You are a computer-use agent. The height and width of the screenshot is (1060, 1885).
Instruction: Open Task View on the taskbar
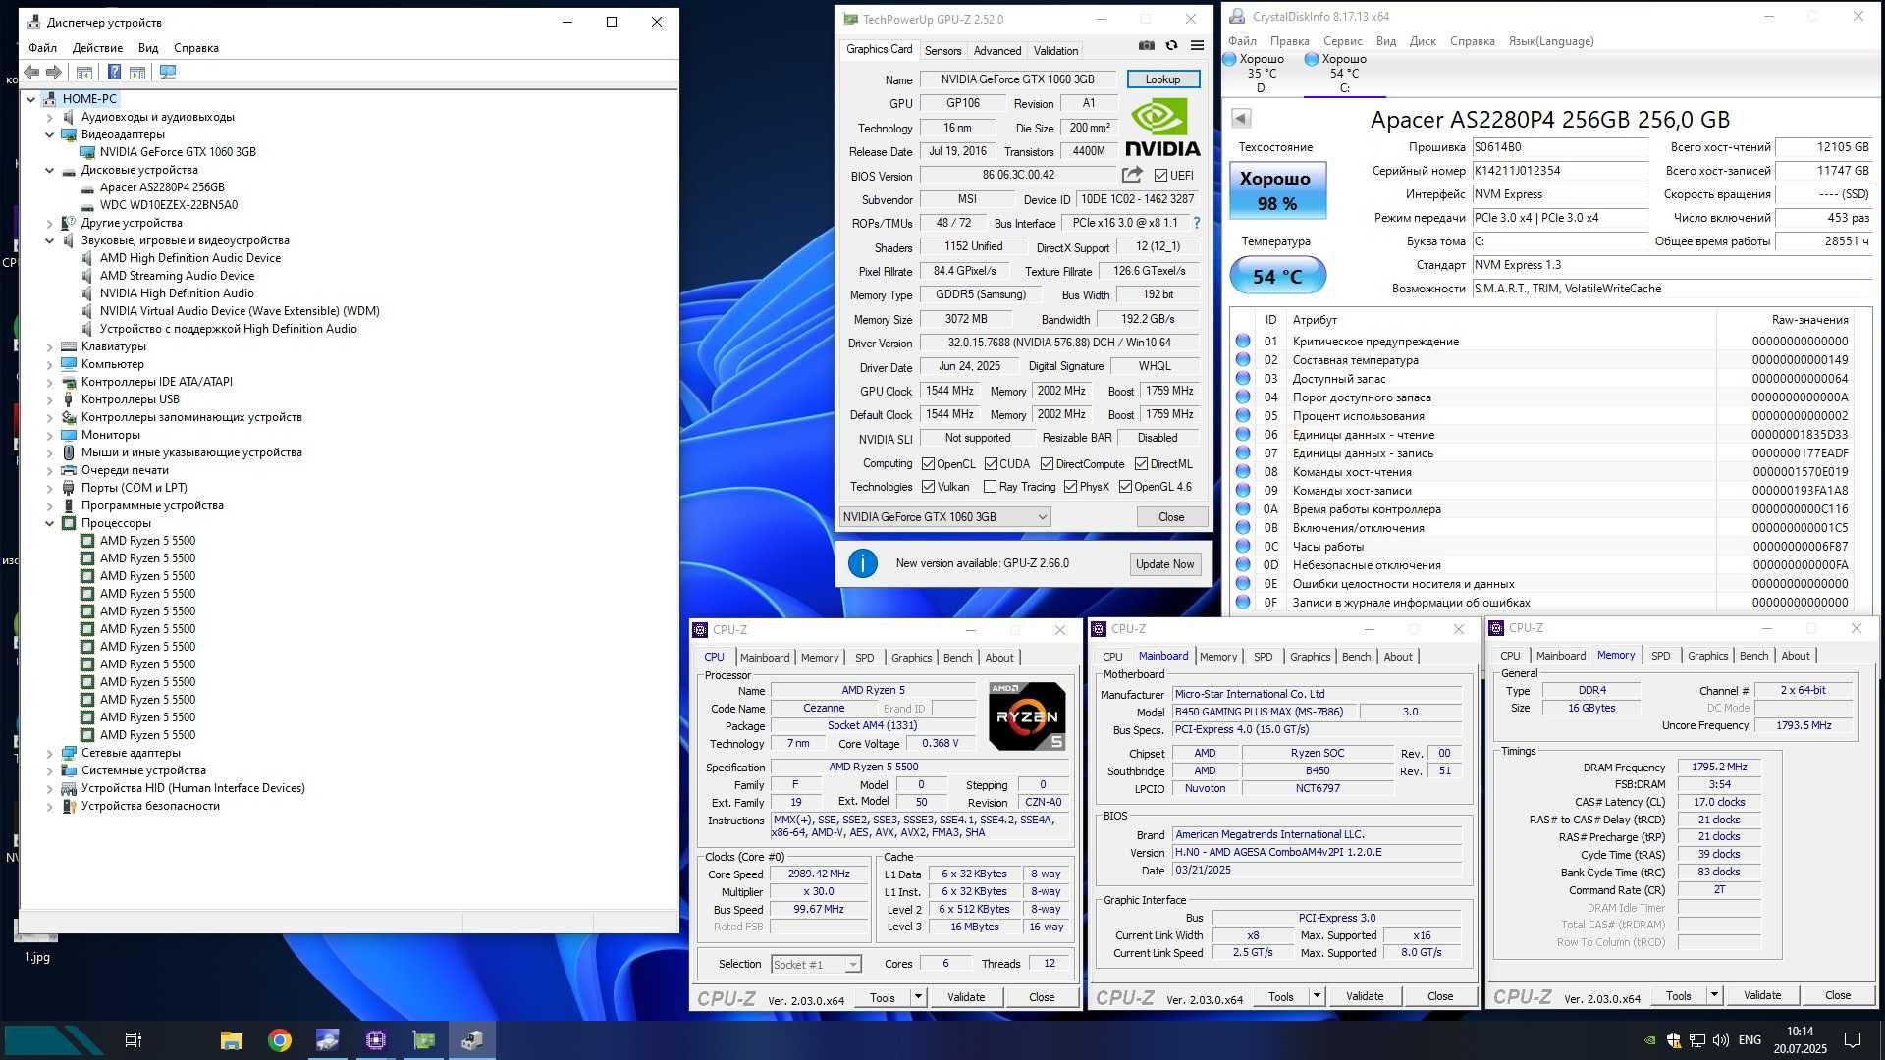click(x=134, y=1040)
